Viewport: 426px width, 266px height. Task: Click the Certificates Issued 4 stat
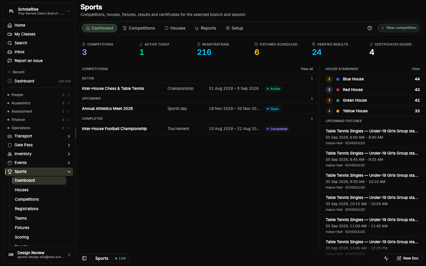(x=391, y=49)
